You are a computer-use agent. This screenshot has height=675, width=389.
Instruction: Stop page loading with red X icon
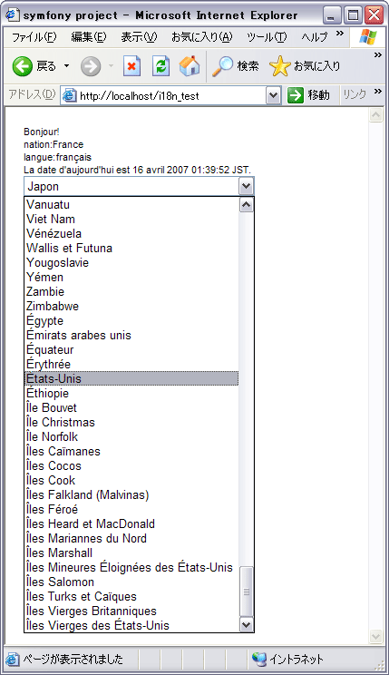pyautogui.click(x=131, y=66)
